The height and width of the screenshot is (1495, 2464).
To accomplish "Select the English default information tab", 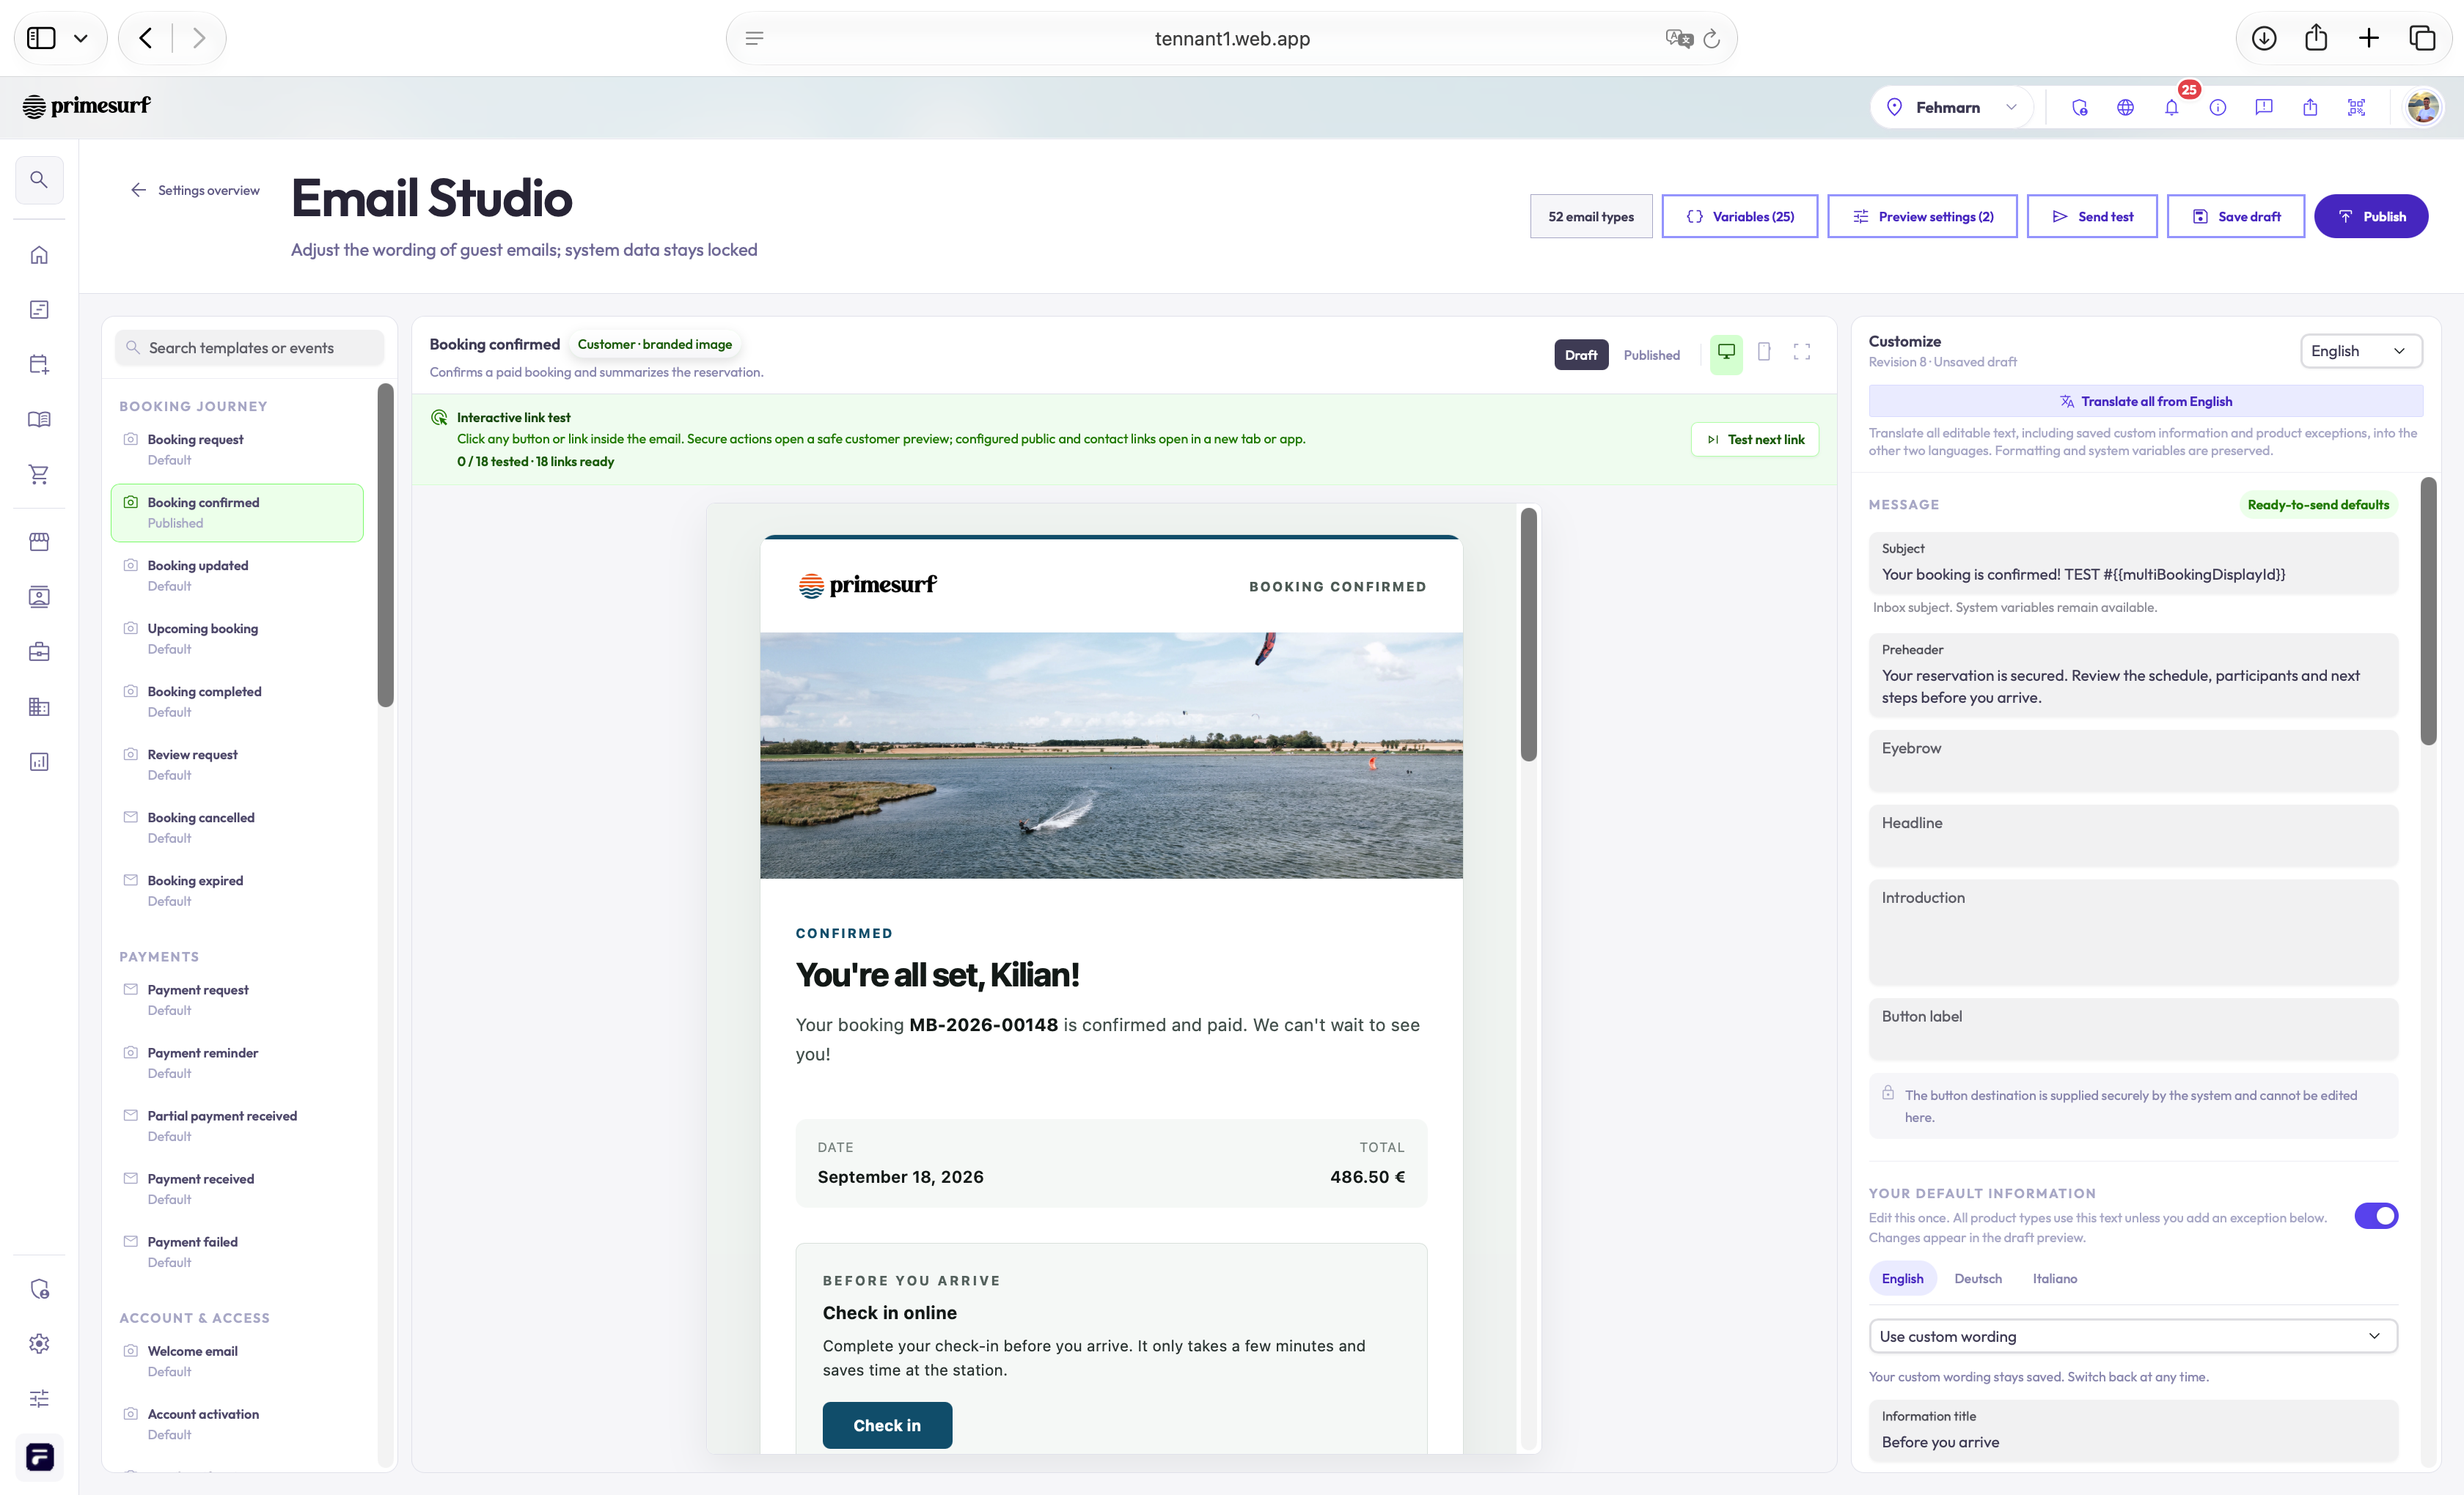I will coord(1902,1278).
